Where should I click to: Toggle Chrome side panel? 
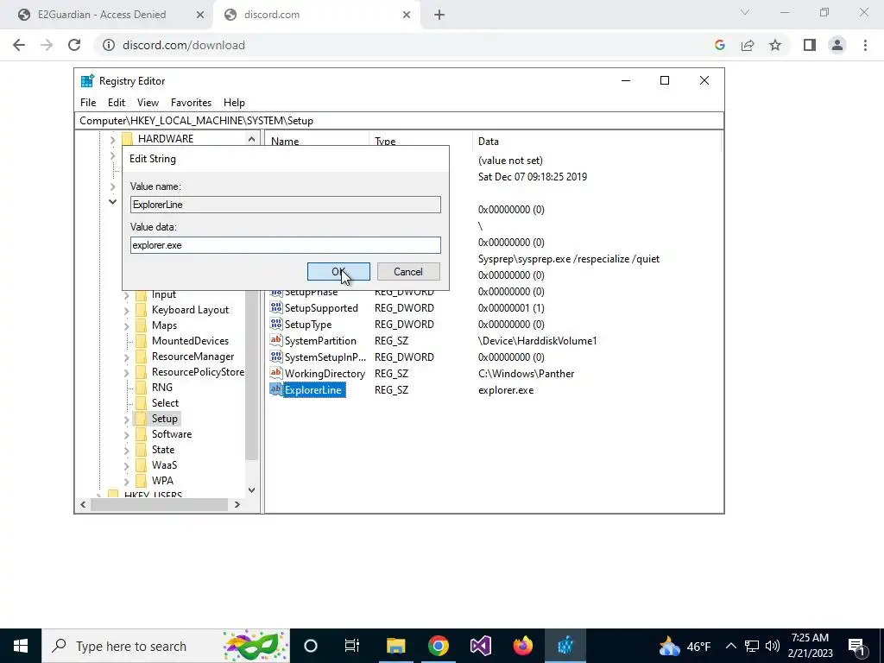(x=810, y=45)
